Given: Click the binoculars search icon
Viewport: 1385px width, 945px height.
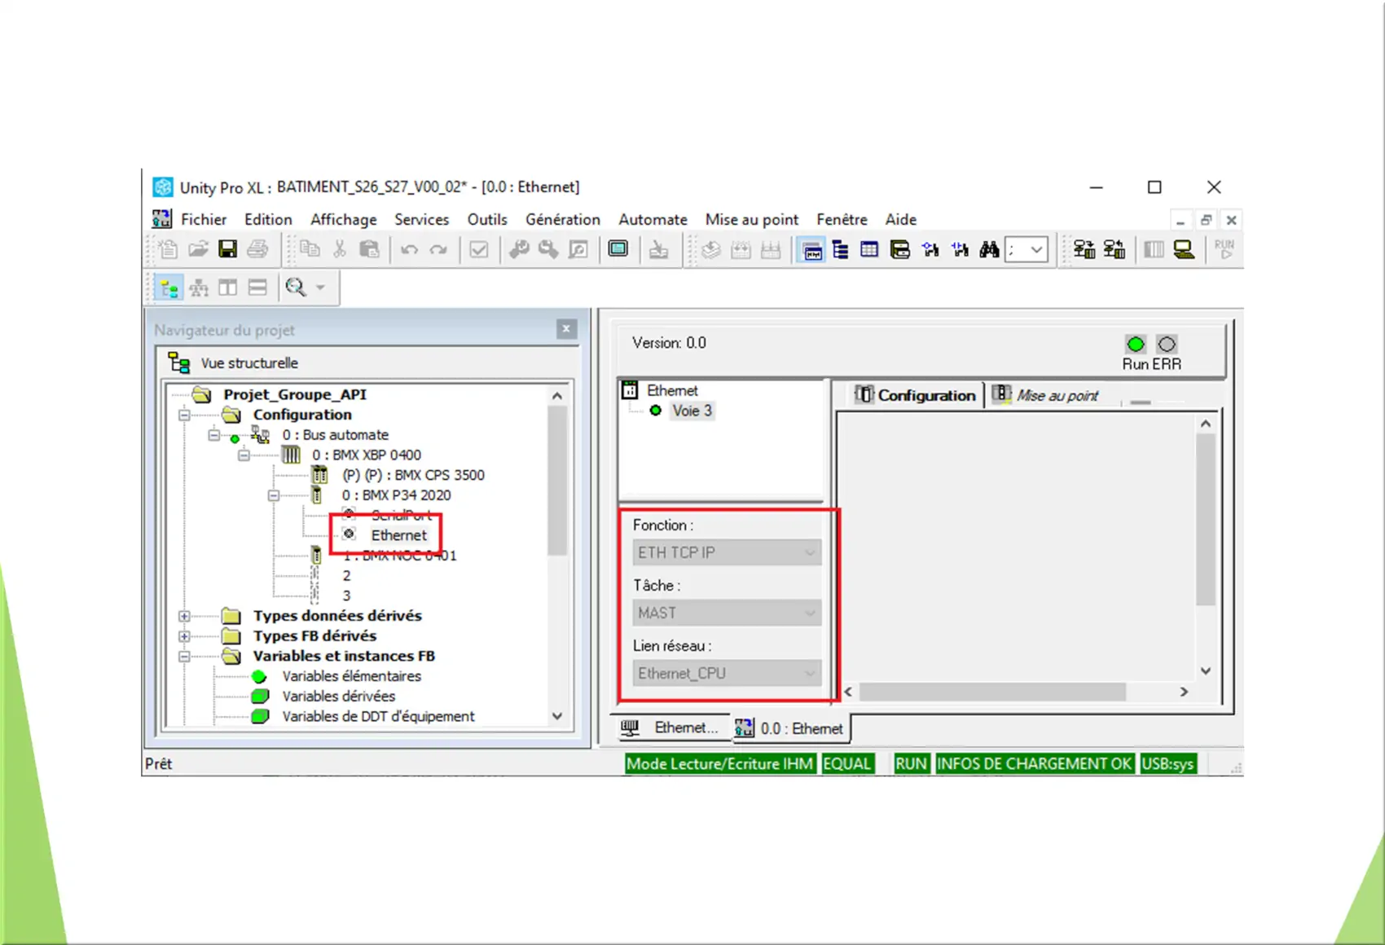Looking at the screenshot, I should point(989,250).
